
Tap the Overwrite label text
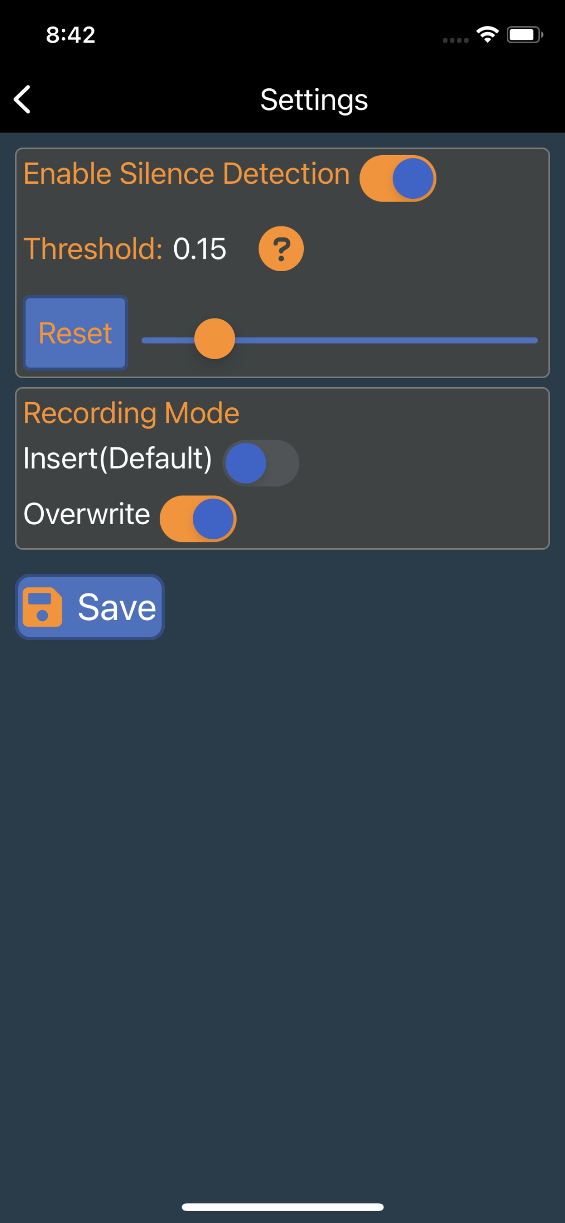click(x=87, y=514)
